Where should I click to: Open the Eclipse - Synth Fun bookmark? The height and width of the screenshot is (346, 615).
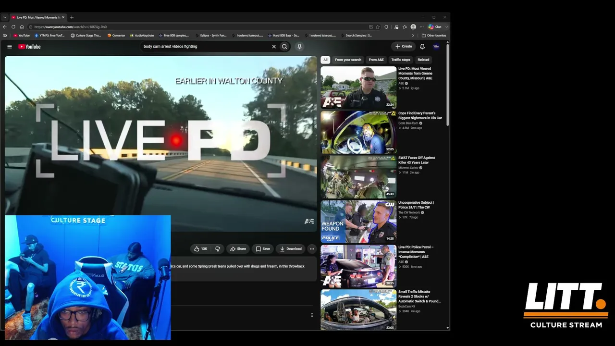210,36
